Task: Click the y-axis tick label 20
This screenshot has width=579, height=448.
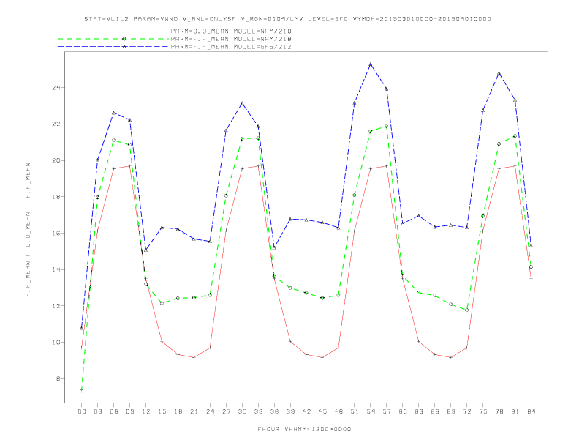Action: tap(56, 160)
